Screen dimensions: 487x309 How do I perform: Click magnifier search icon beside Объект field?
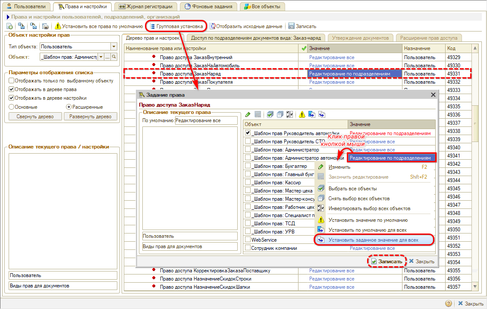pyautogui.click(x=114, y=57)
